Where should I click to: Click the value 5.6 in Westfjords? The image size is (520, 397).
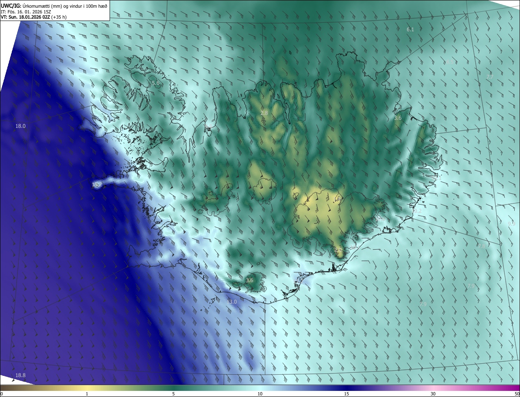coord(156,83)
